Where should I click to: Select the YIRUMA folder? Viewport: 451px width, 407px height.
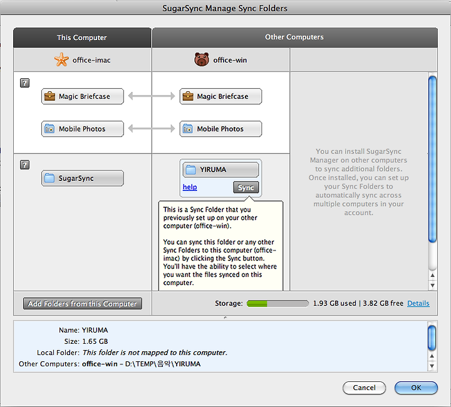tap(220, 170)
